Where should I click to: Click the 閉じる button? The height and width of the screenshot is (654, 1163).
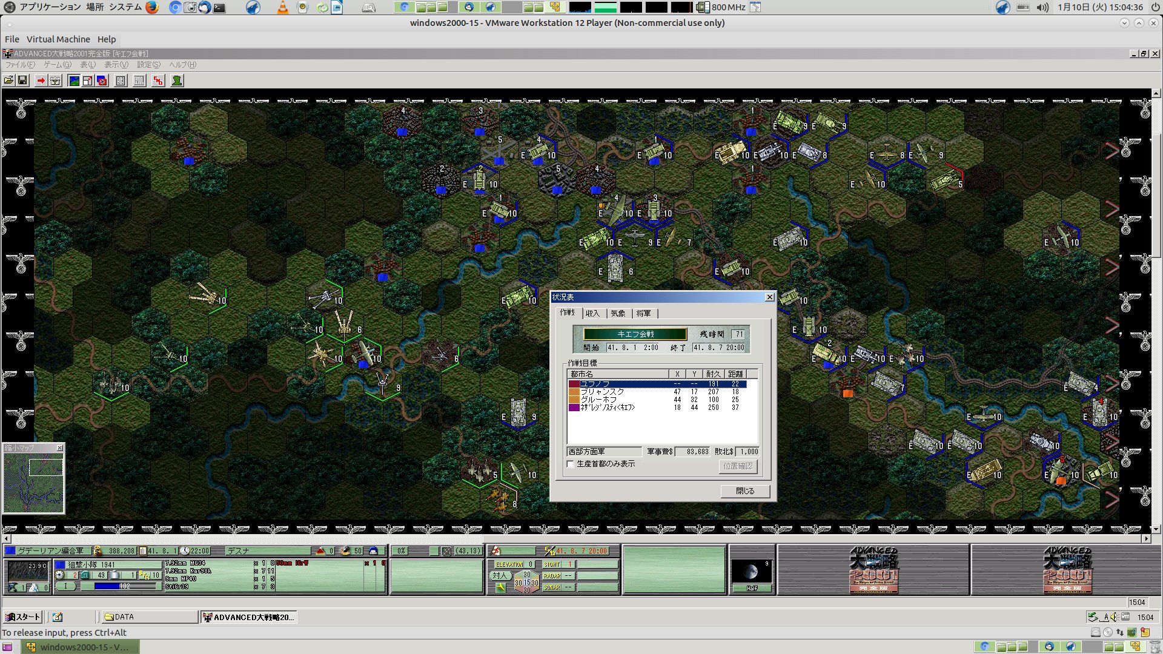tap(745, 491)
